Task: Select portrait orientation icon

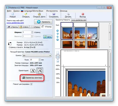Action: click(x=40, y=71)
